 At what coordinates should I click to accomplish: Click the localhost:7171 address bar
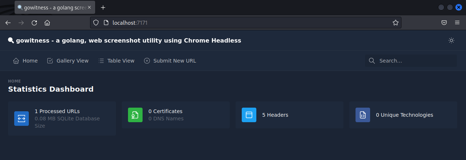[245, 23]
